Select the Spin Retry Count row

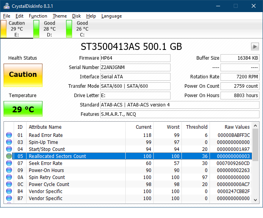[128, 177]
